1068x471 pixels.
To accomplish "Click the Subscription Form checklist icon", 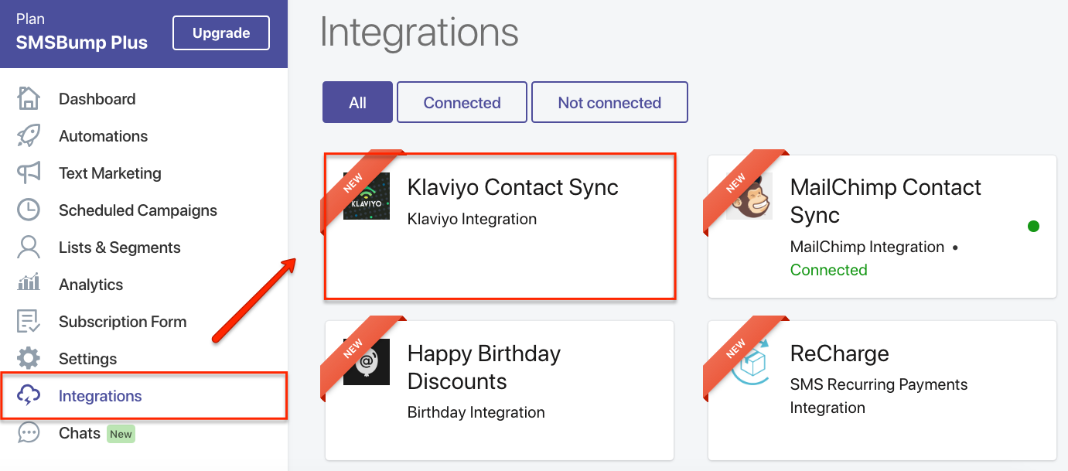I will (x=29, y=322).
